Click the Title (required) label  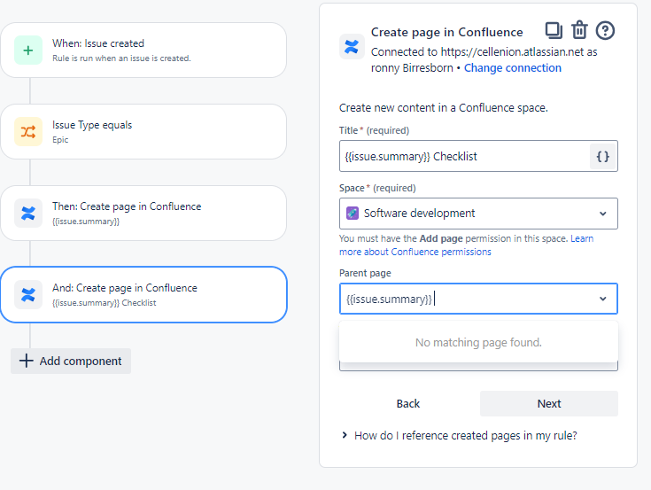pyautogui.click(x=374, y=130)
